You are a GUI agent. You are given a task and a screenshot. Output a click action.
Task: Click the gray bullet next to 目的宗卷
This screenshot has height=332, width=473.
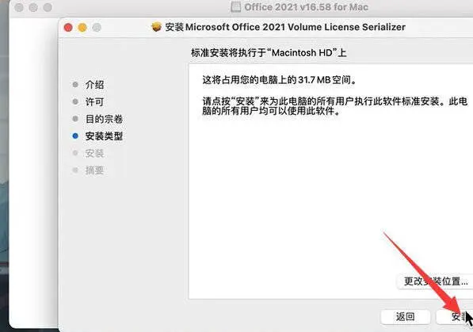pyautogui.click(x=75, y=119)
